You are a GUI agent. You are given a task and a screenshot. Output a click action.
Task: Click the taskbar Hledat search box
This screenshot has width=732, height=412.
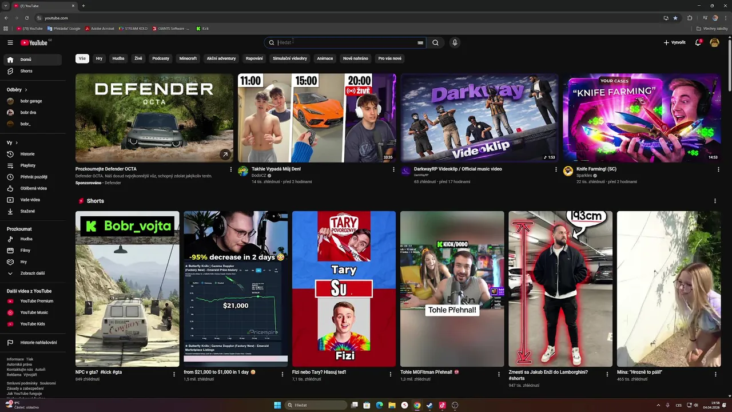(x=316, y=405)
